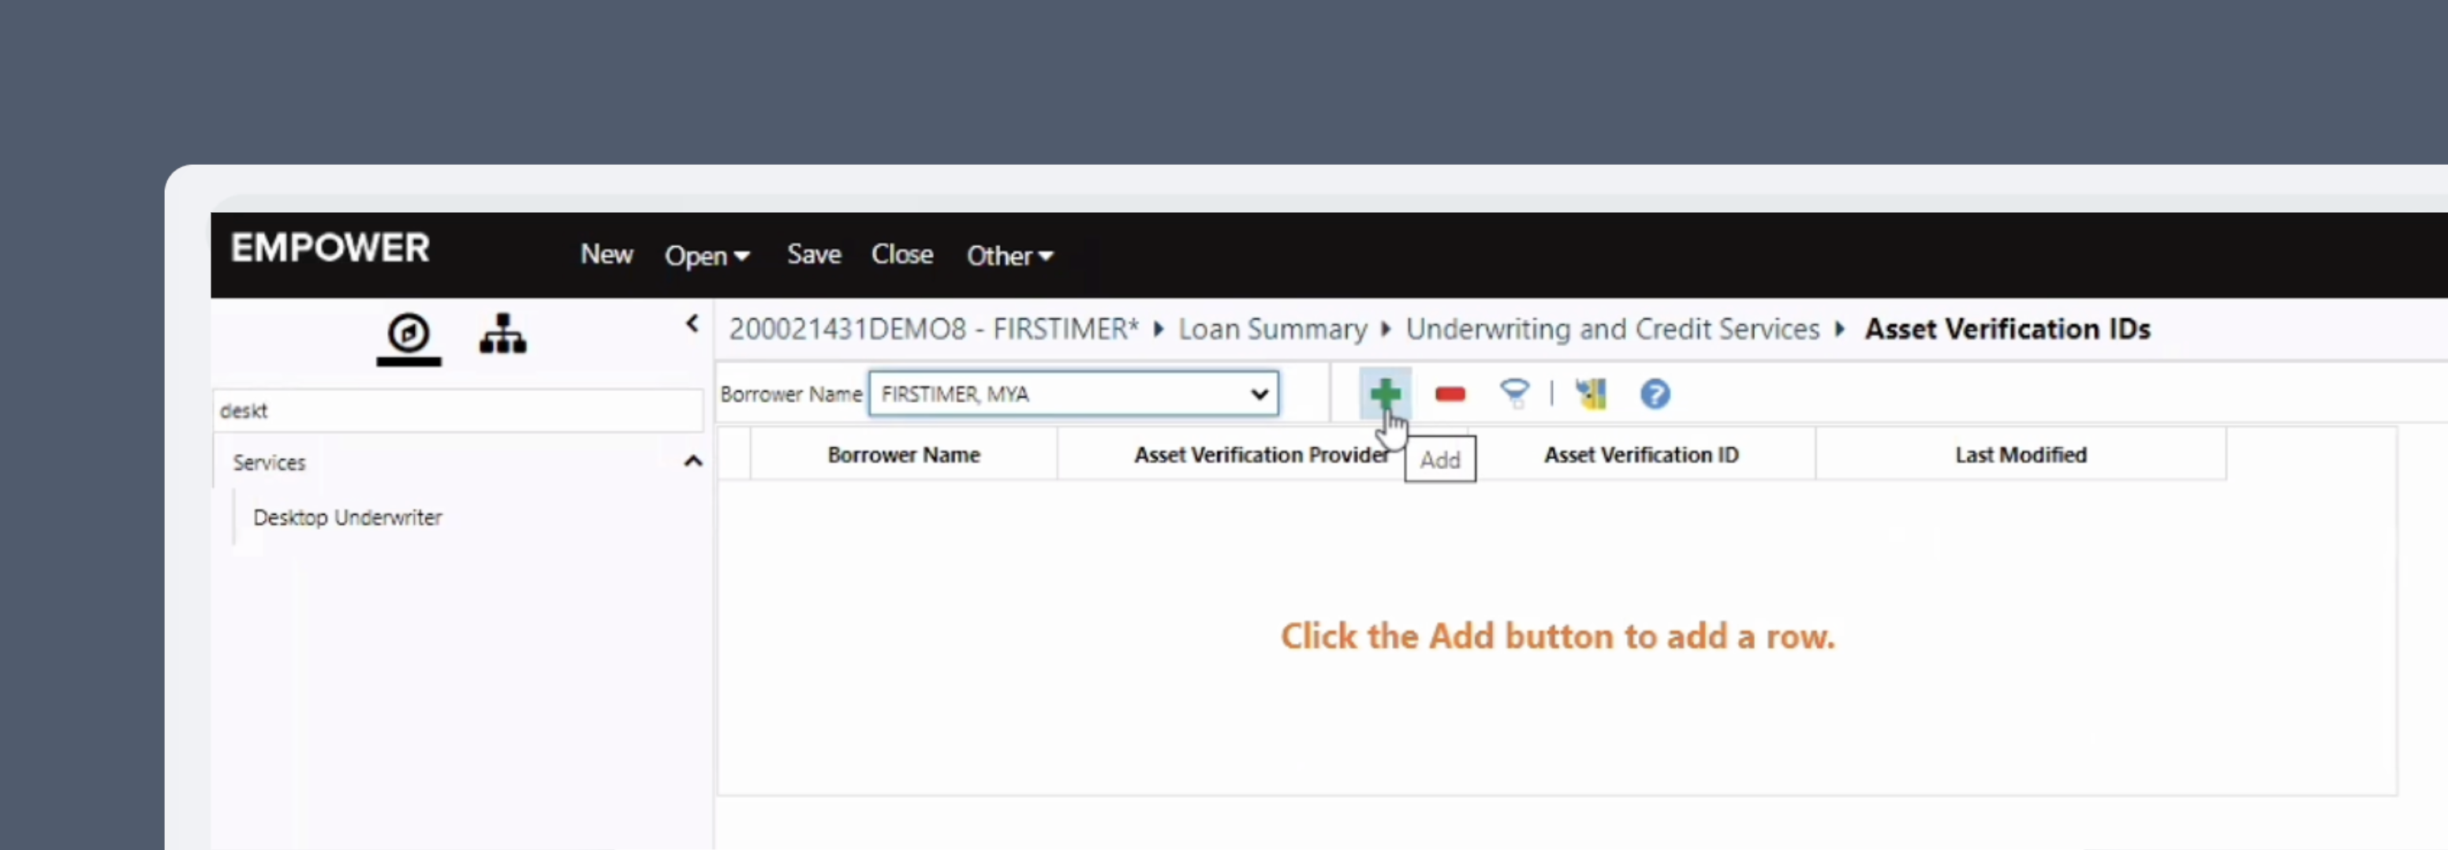Screen dimensions: 2448x850
Task: Click the green Add row icon
Action: [x=1385, y=393]
